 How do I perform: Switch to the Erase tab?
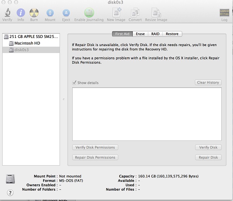(140, 34)
